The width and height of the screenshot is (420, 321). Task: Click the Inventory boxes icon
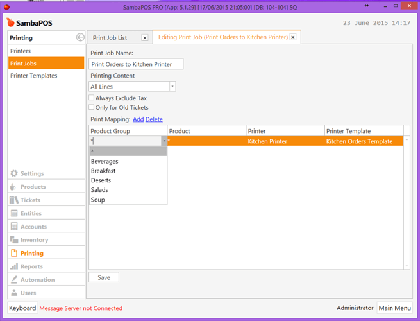tap(14, 239)
